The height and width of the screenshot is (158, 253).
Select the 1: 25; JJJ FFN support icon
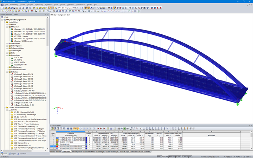pos(12,58)
